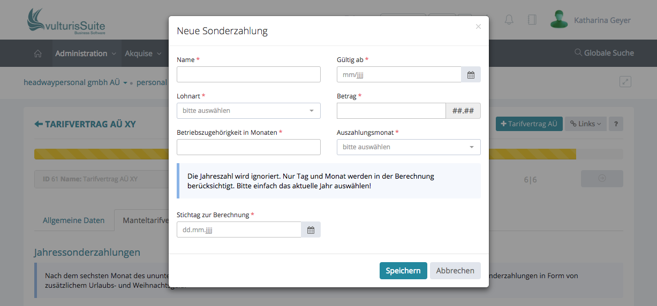Screen dimensions: 657x306
Task: Click the notification bell icon
Action: click(509, 20)
